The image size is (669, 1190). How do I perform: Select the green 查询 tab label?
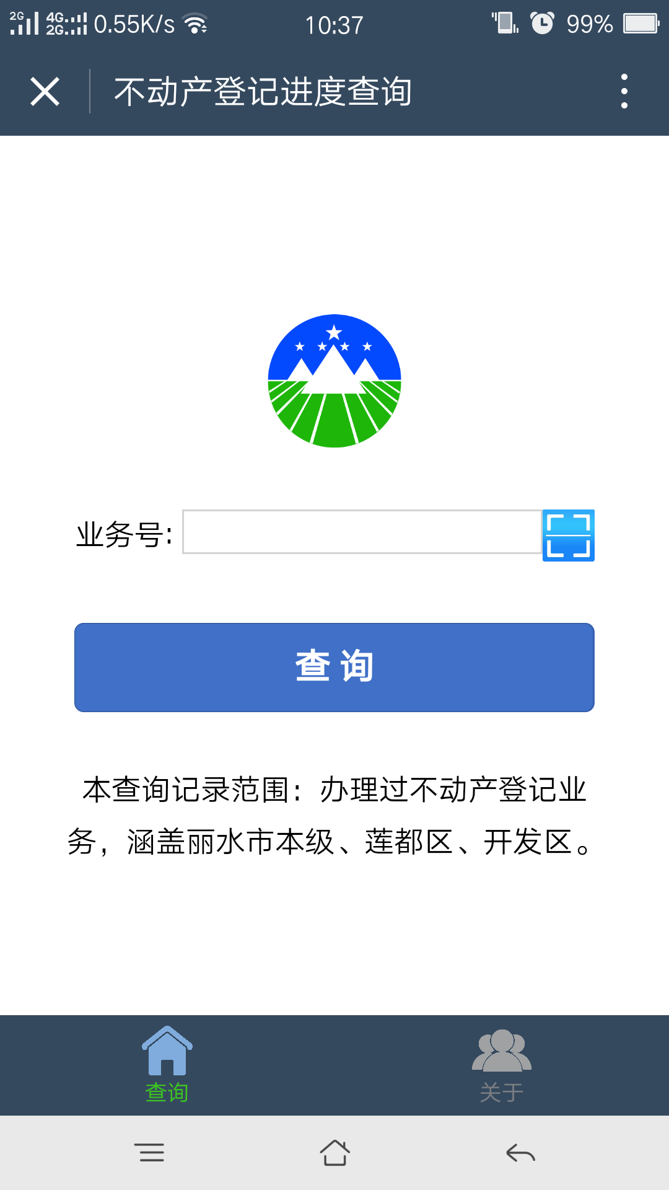click(x=167, y=1093)
